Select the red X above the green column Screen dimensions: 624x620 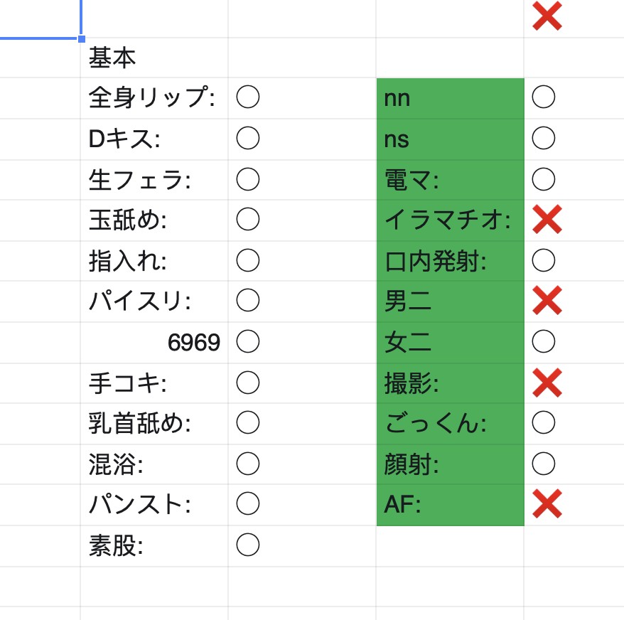[547, 16]
